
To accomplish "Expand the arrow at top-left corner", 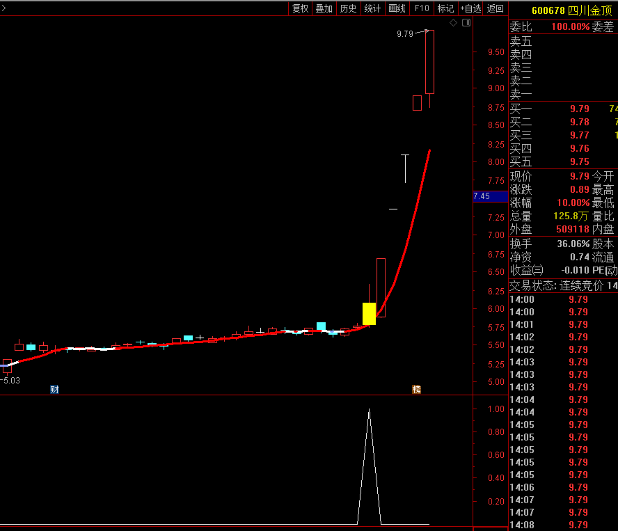I will [3, 8].
